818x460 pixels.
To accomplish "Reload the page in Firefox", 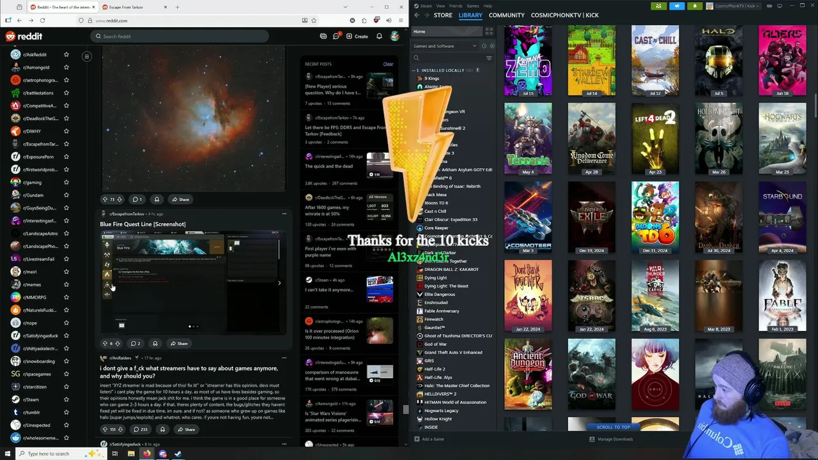I will click(x=42, y=20).
